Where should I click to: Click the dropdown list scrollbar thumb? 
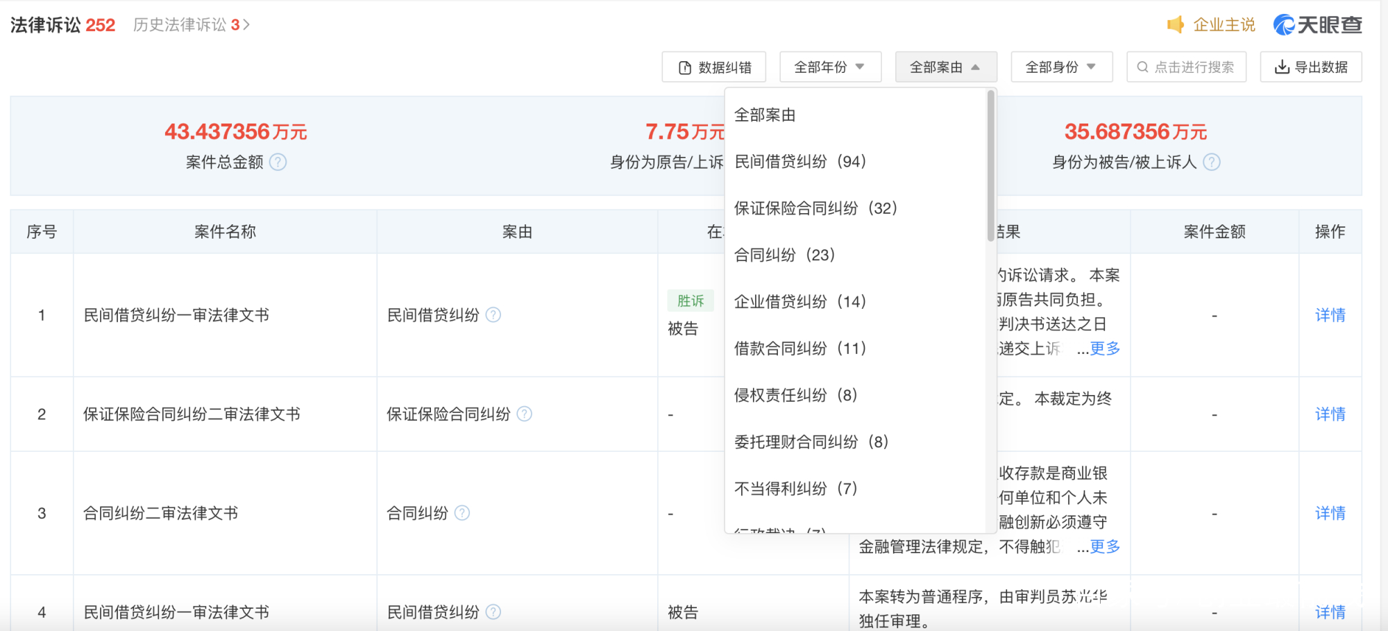click(x=991, y=167)
